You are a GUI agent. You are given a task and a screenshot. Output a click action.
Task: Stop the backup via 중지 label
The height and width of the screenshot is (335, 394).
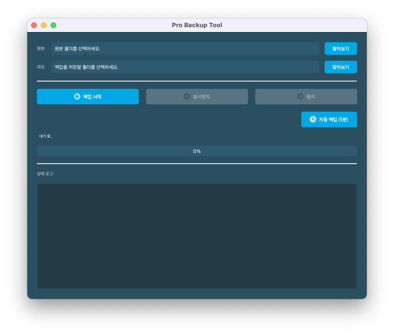point(311,97)
